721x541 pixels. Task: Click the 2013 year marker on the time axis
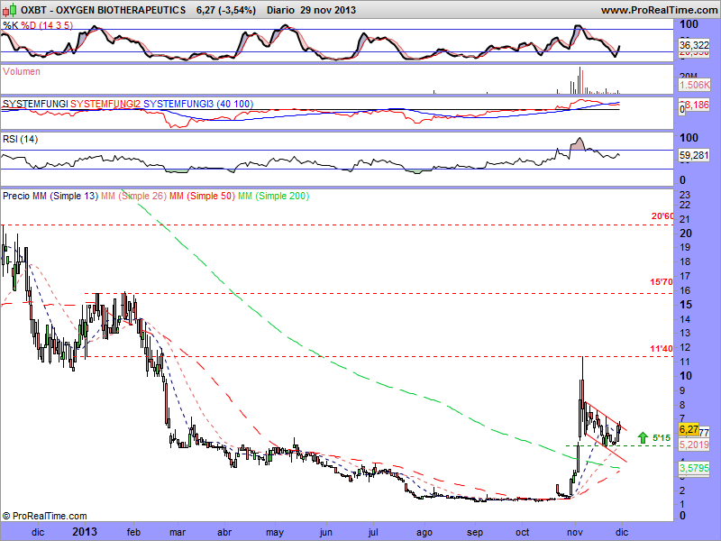(85, 532)
